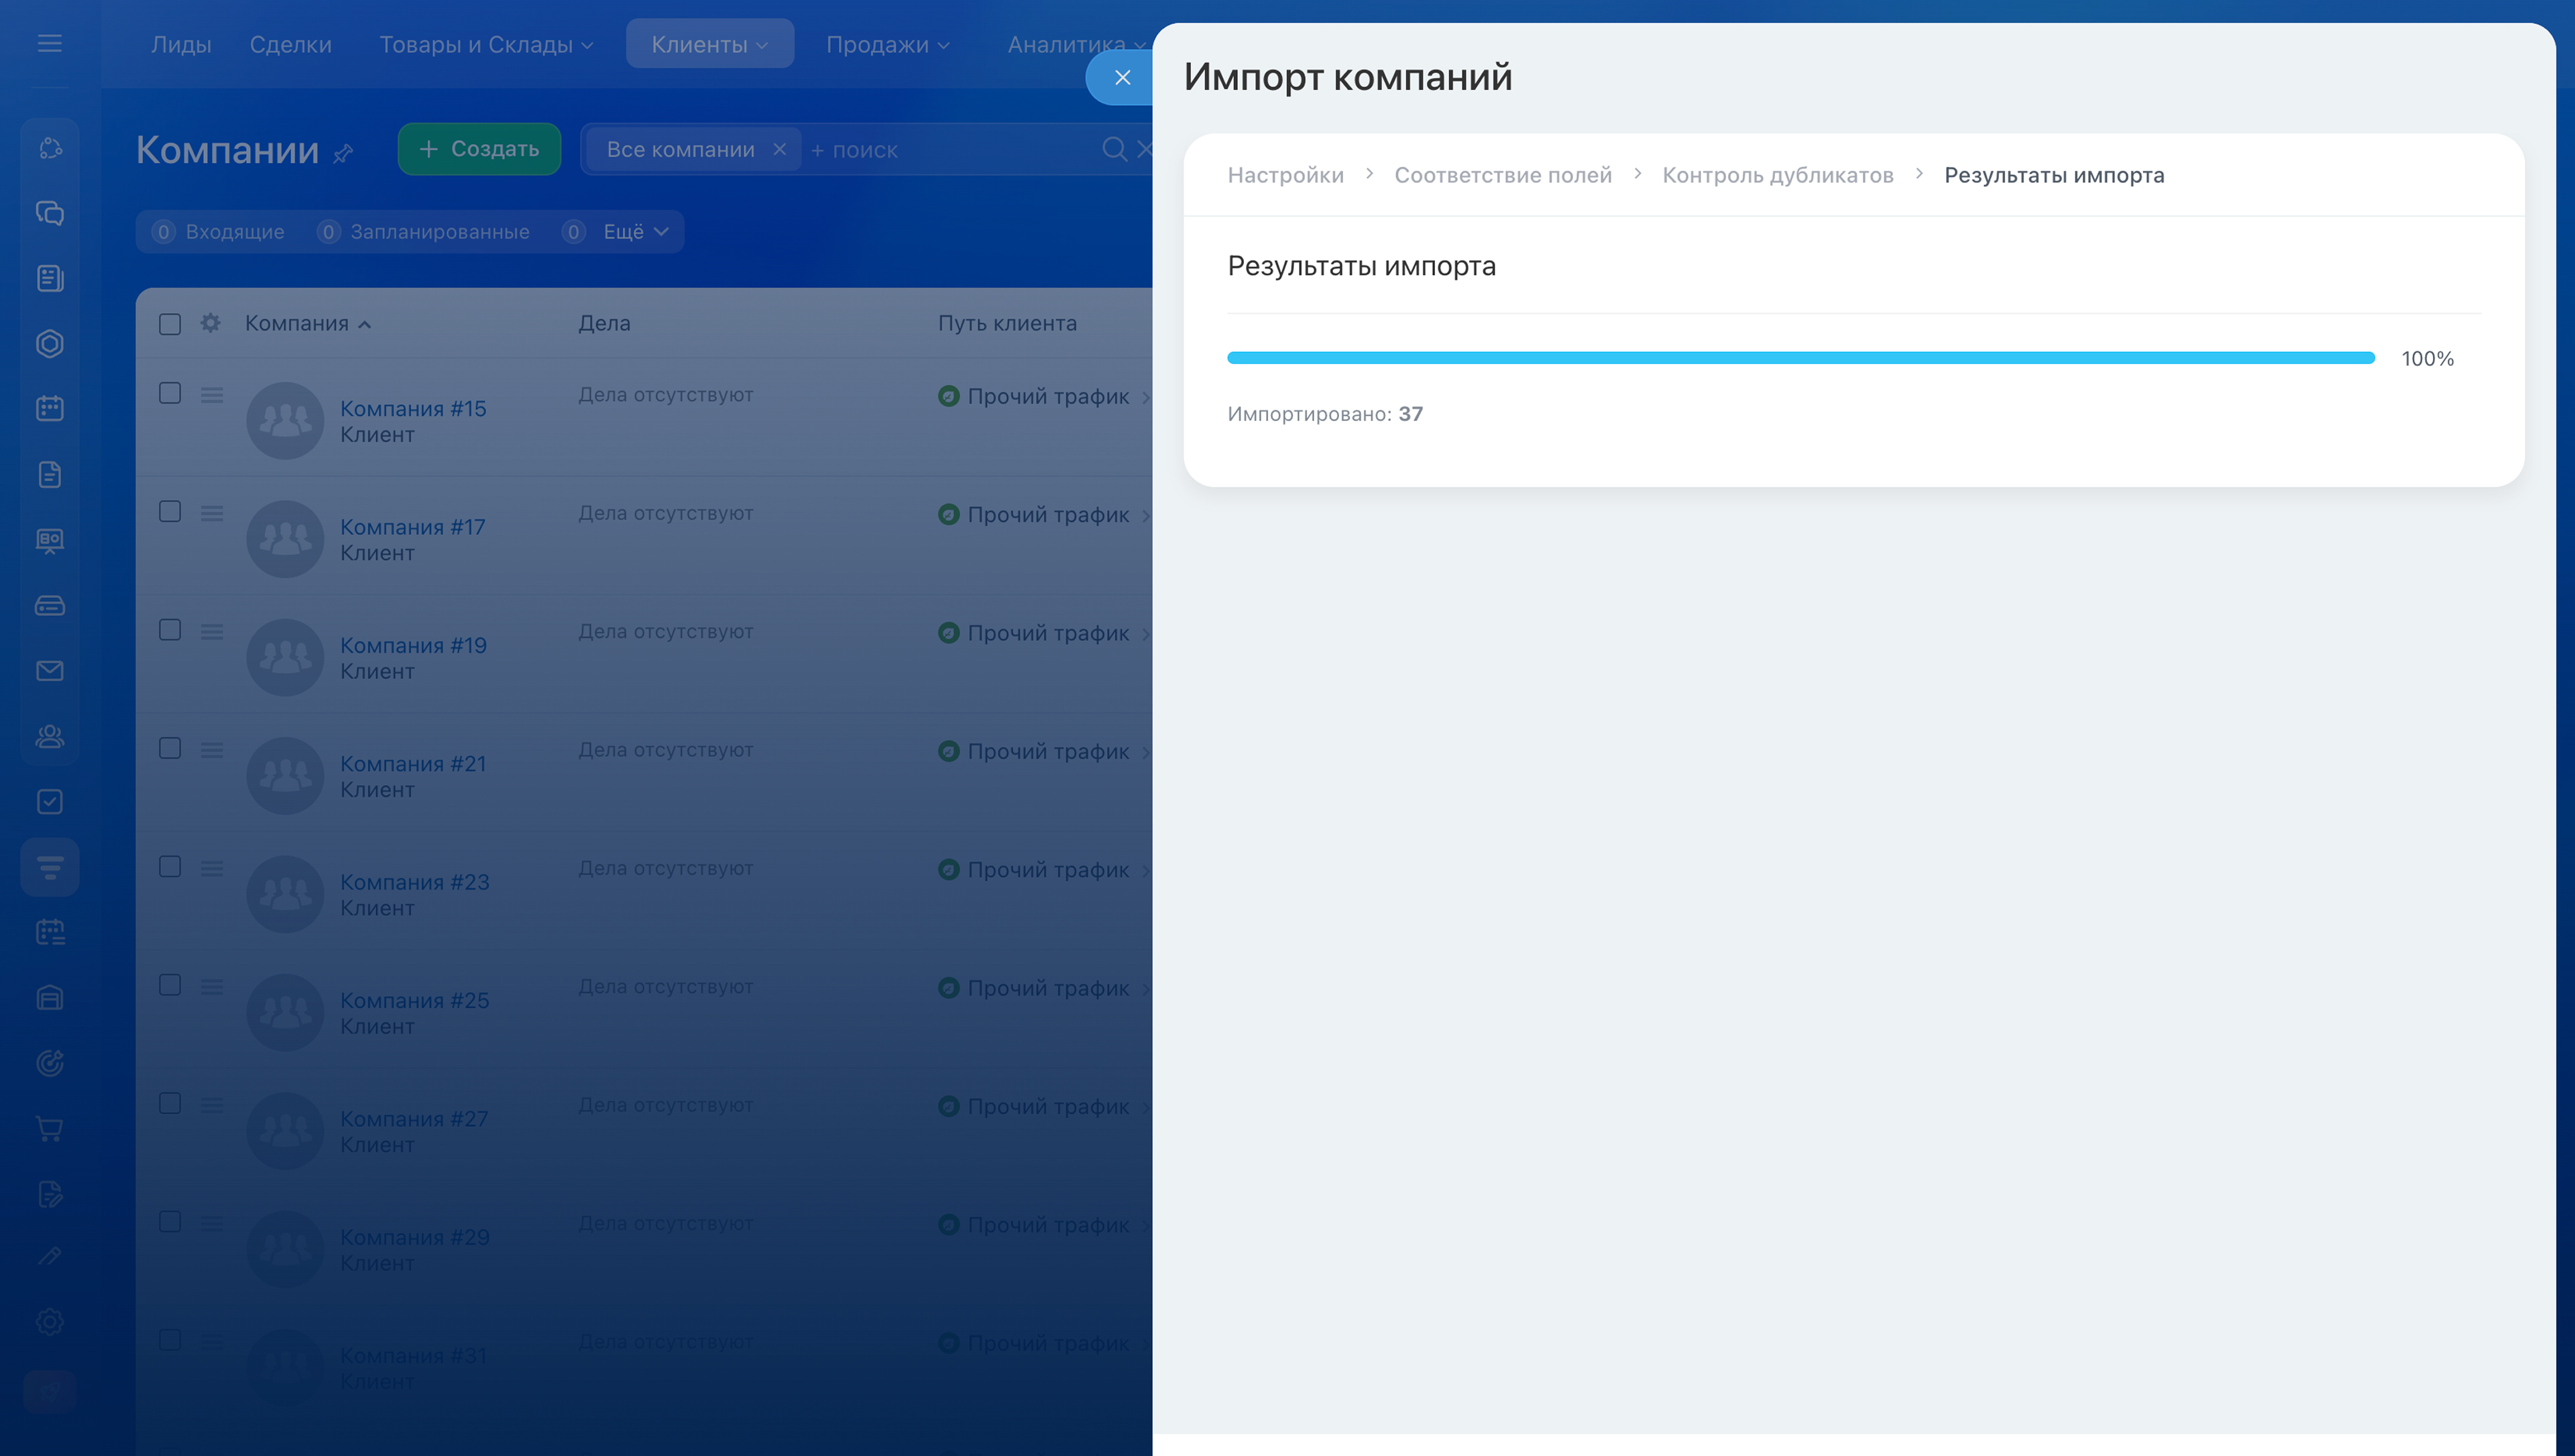Click the calendar icon in left sidebar
The width and height of the screenshot is (2575, 1456).
point(49,408)
